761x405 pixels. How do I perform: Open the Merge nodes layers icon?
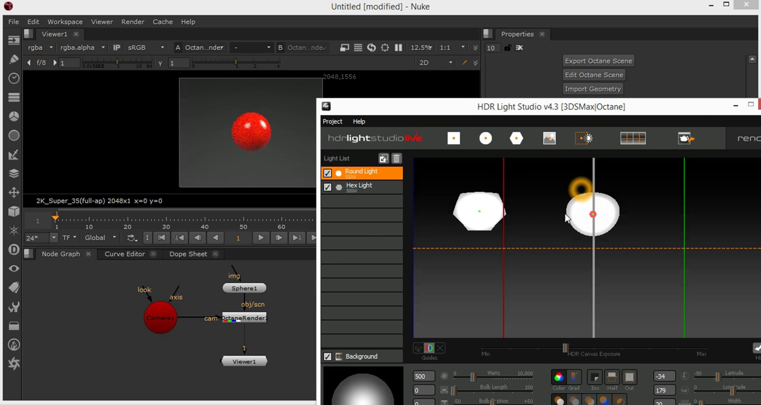pos(14,173)
